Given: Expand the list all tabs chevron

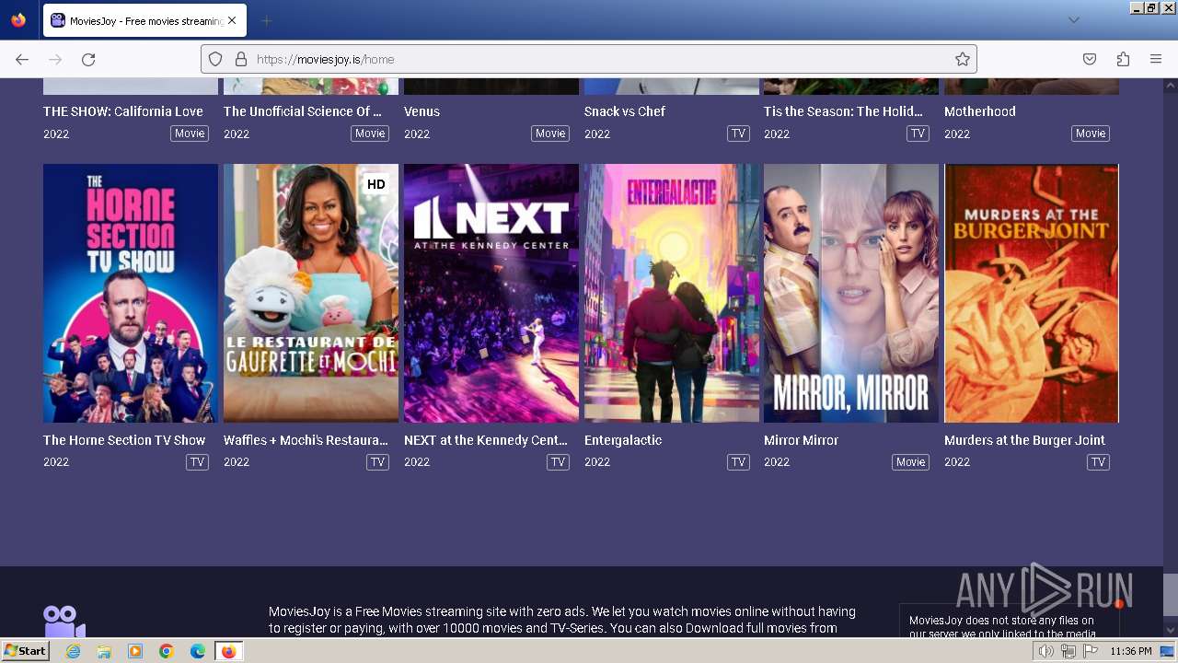Looking at the screenshot, I should coord(1073,20).
